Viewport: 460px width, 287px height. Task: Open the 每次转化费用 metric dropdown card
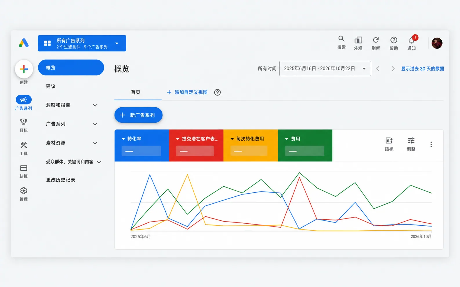(x=251, y=145)
